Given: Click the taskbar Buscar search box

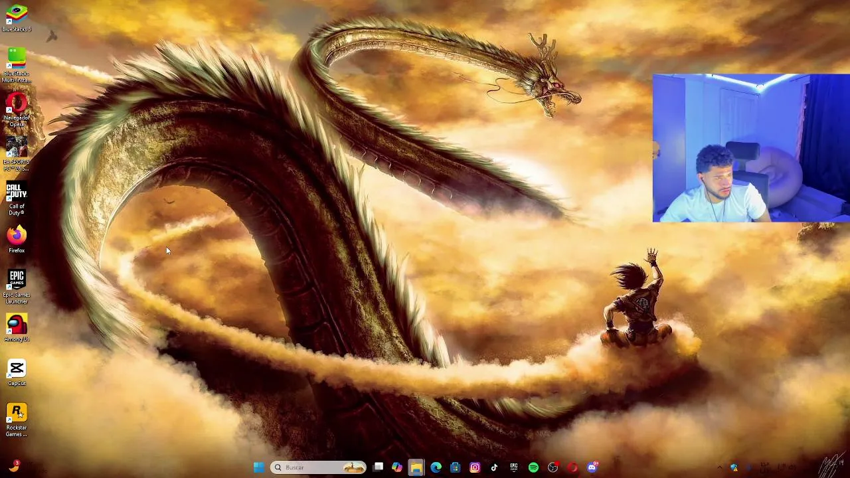Looking at the screenshot, I should click(319, 467).
